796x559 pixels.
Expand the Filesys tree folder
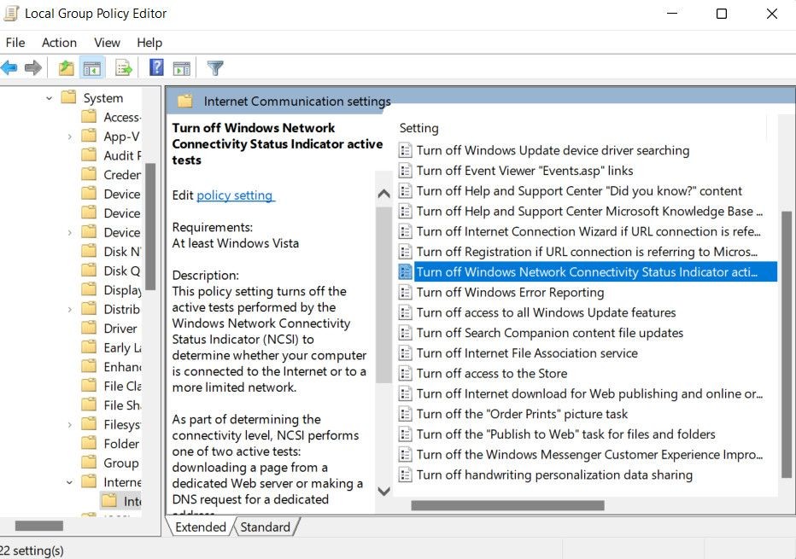point(69,424)
